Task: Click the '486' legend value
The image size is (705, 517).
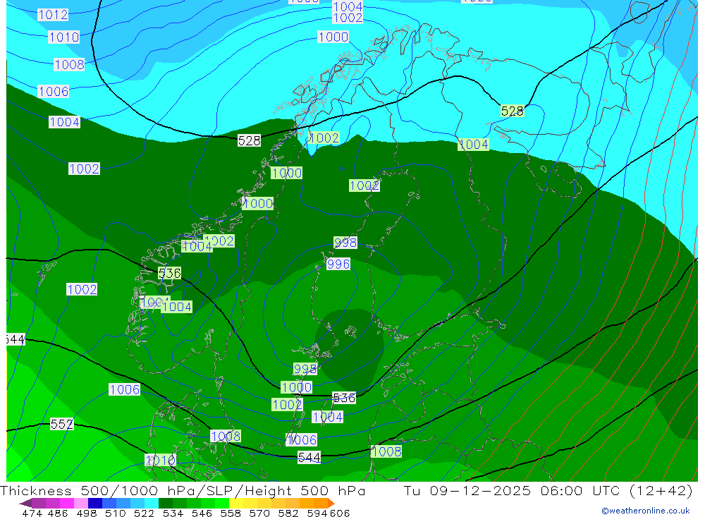Action: click(58, 513)
